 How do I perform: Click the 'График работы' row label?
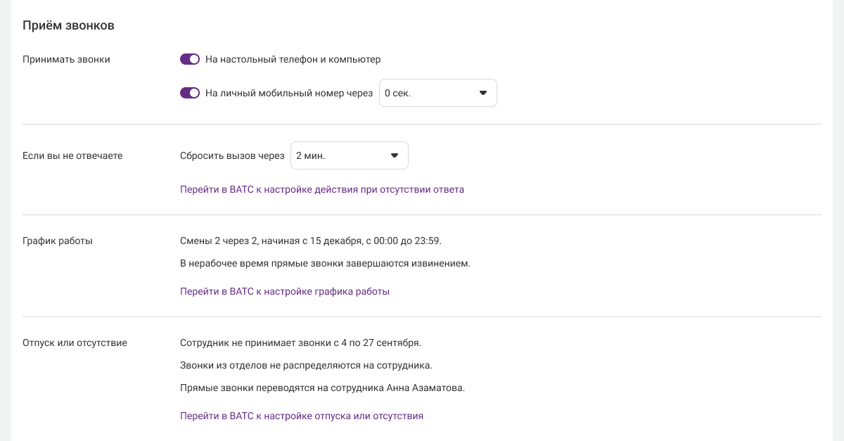coord(58,241)
